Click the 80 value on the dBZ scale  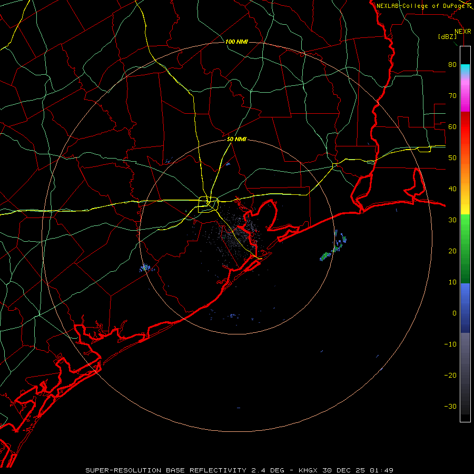point(452,64)
